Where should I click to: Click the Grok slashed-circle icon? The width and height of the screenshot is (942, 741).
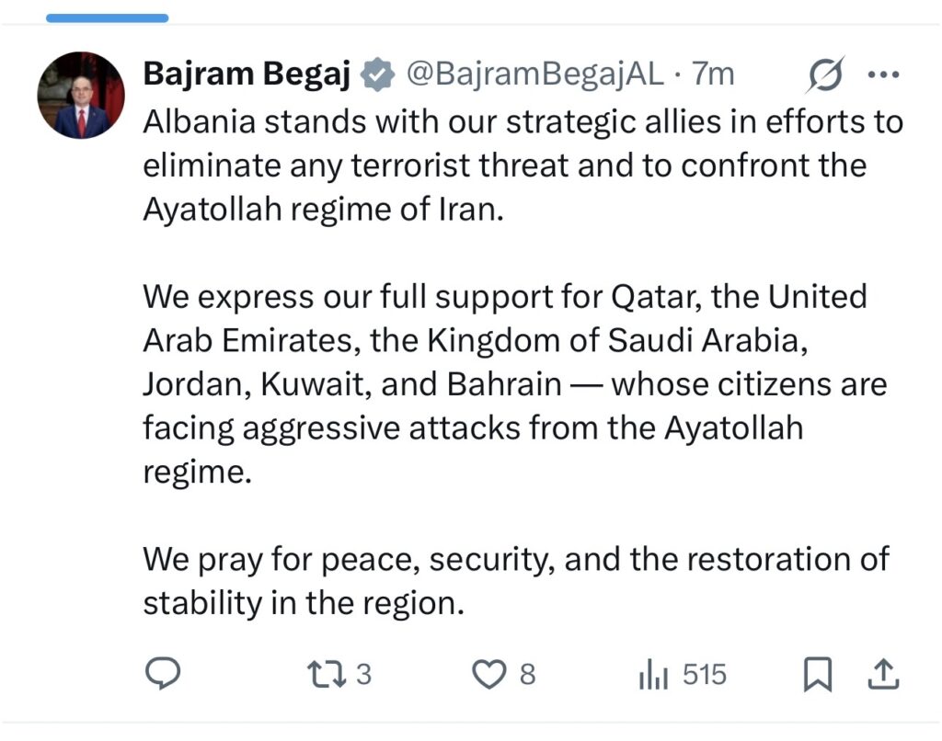[823, 75]
